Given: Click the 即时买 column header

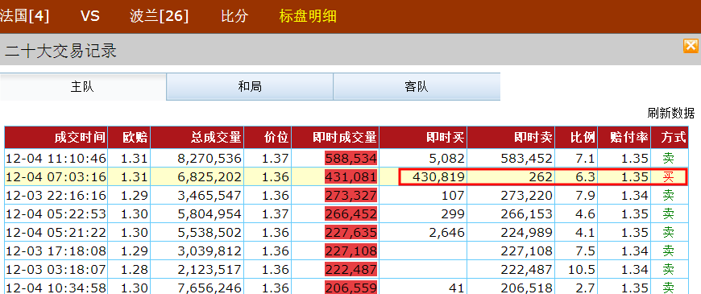Looking at the screenshot, I should pyautogui.click(x=423, y=138).
